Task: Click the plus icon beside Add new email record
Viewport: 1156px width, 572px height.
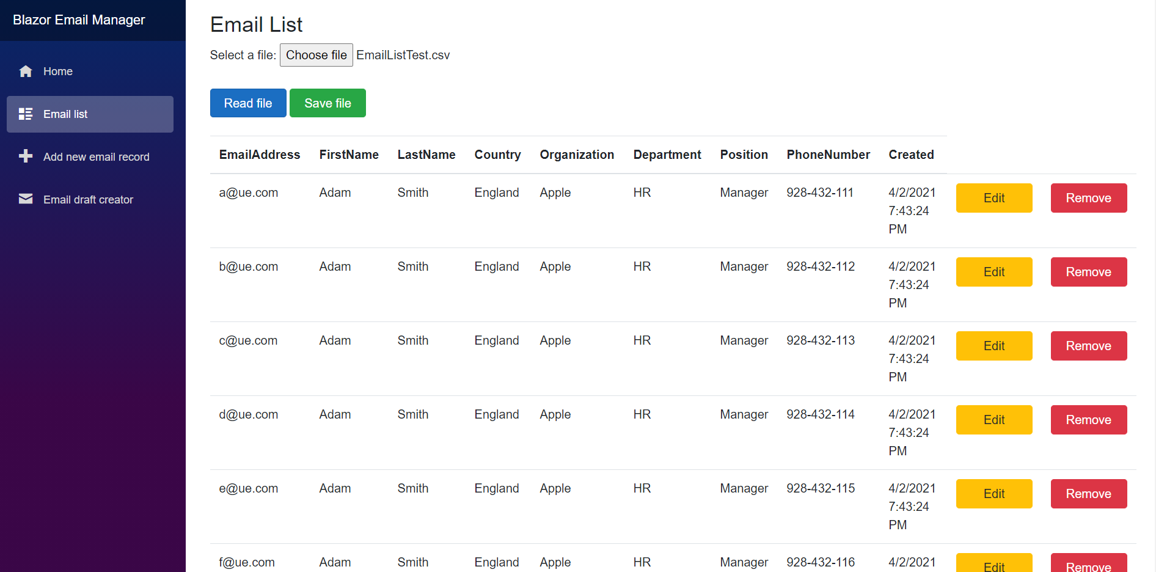Action: pyautogui.click(x=25, y=156)
